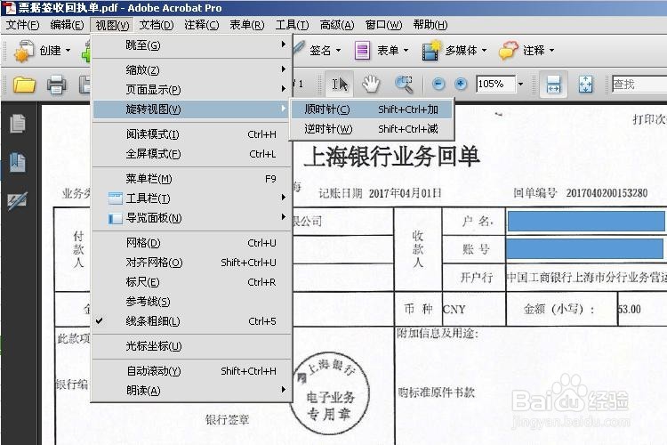
Task: Expand the Page Display (页面显示) submenu
Action: pyautogui.click(x=193, y=89)
